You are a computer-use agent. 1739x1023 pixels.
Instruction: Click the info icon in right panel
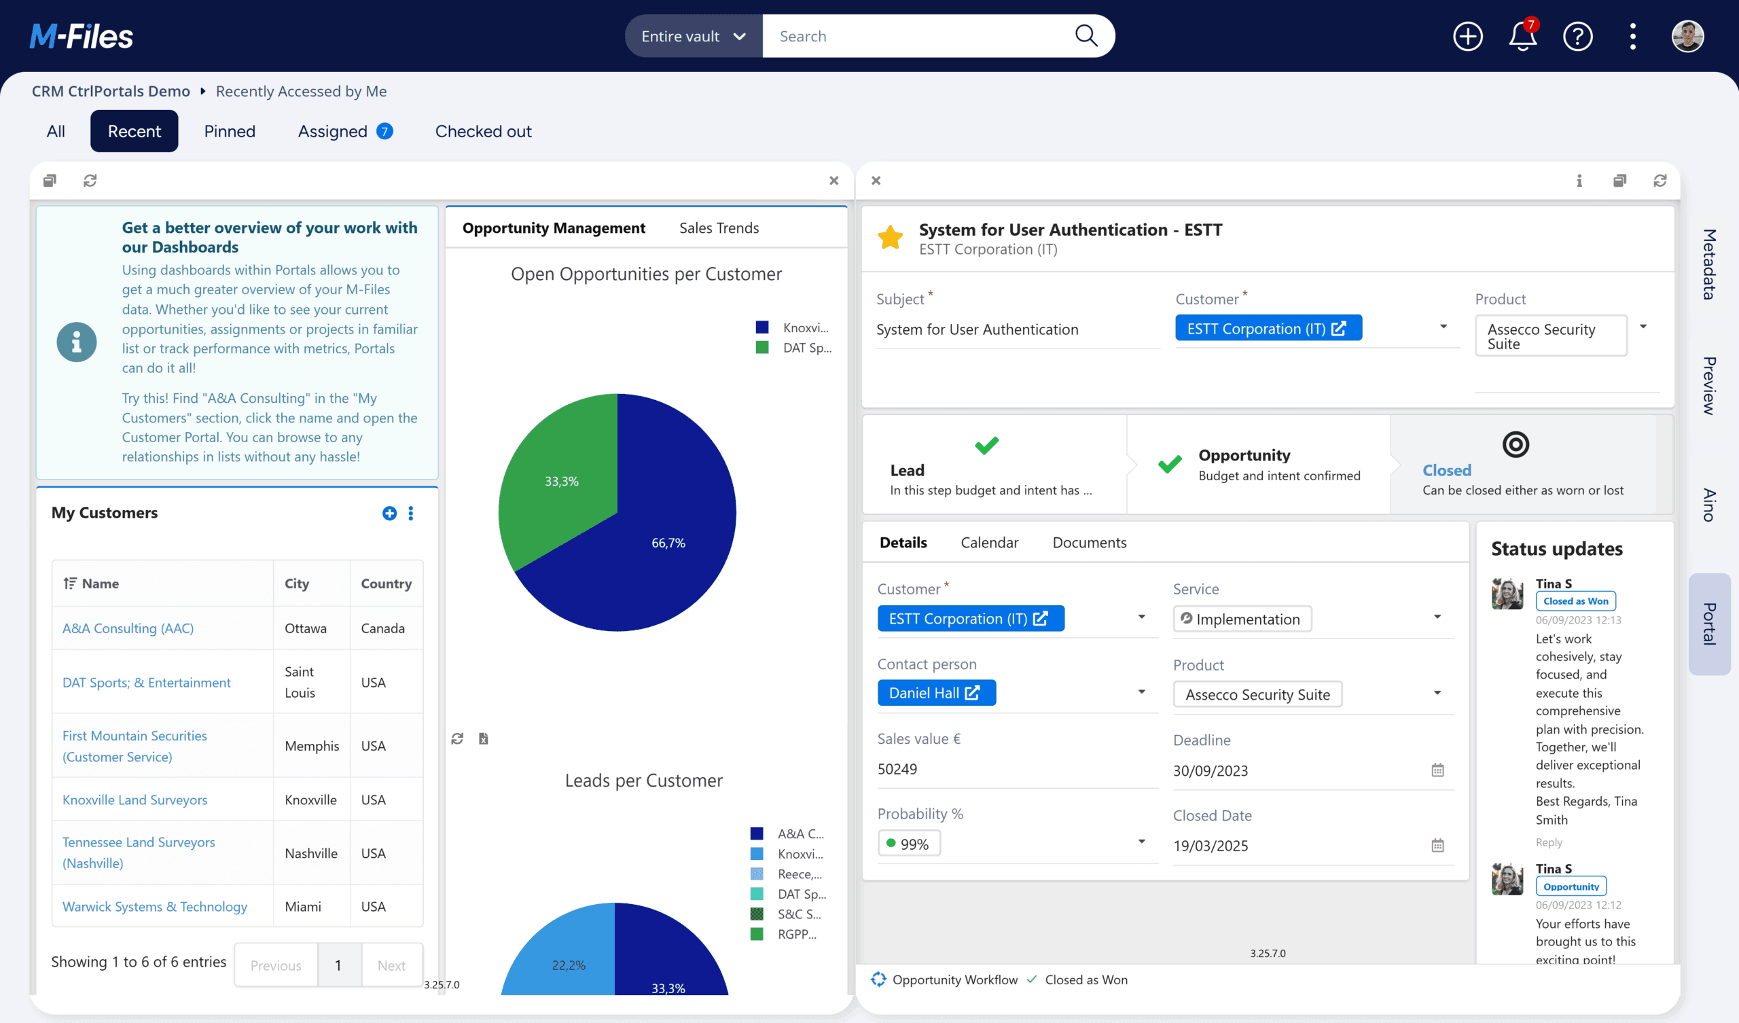(x=1579, y=181)
